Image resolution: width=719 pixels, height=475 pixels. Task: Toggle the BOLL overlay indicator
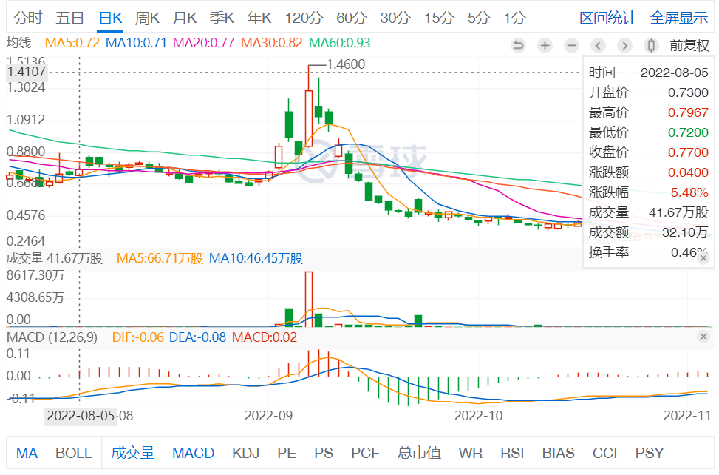tap(74, 453)
